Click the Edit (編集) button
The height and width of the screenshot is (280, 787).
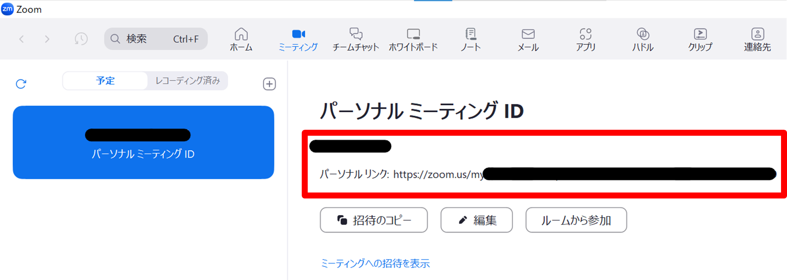coord(477,220)
